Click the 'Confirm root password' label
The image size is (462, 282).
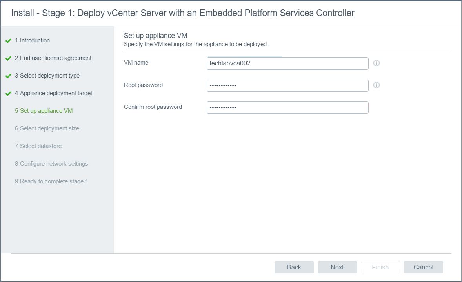pyautogui.click(x=153, y=107)
